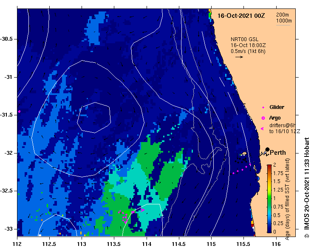The height and width of the screenshot is (251, 314).
Task: Click the SST age color scale bar
Action: pos(269,199)
